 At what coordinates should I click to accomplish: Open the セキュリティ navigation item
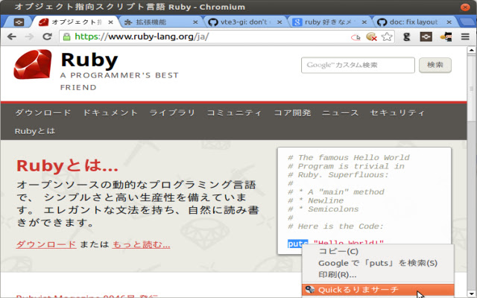(x=397, y=112)
